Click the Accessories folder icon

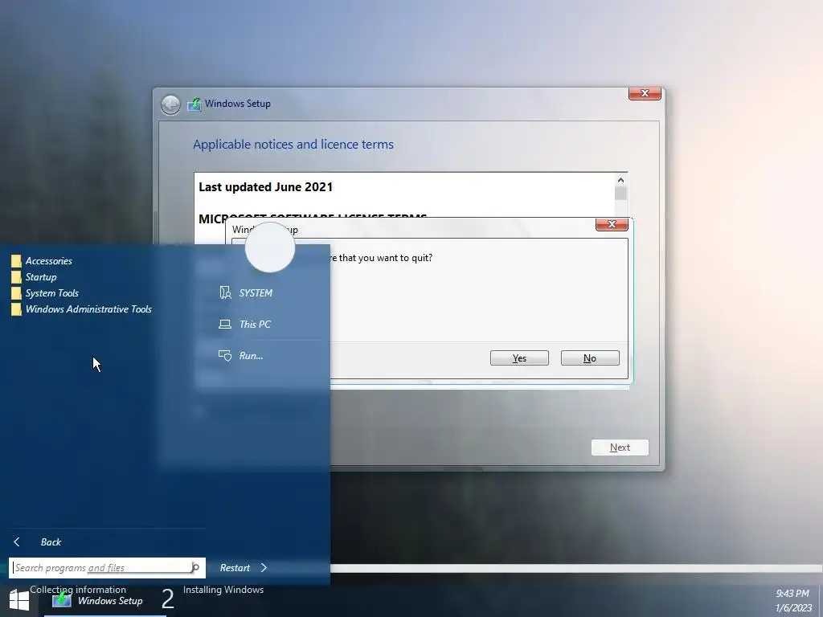(x=16, y=261)
